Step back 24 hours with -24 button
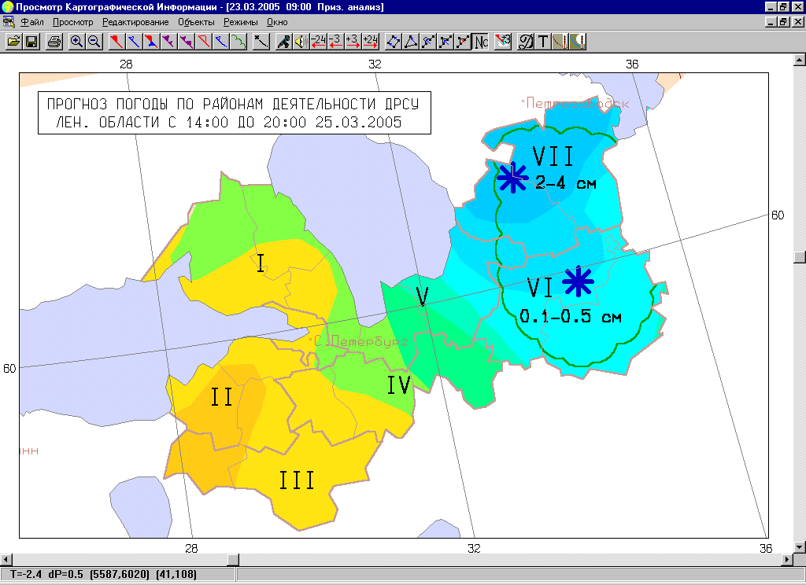The image size is (806, 585). click(318, 42)
